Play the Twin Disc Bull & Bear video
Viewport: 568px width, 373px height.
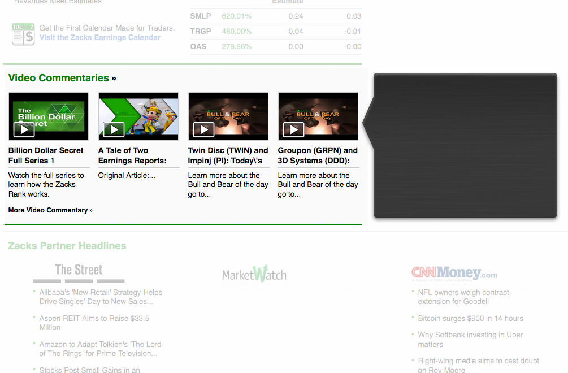pos(228,116)
